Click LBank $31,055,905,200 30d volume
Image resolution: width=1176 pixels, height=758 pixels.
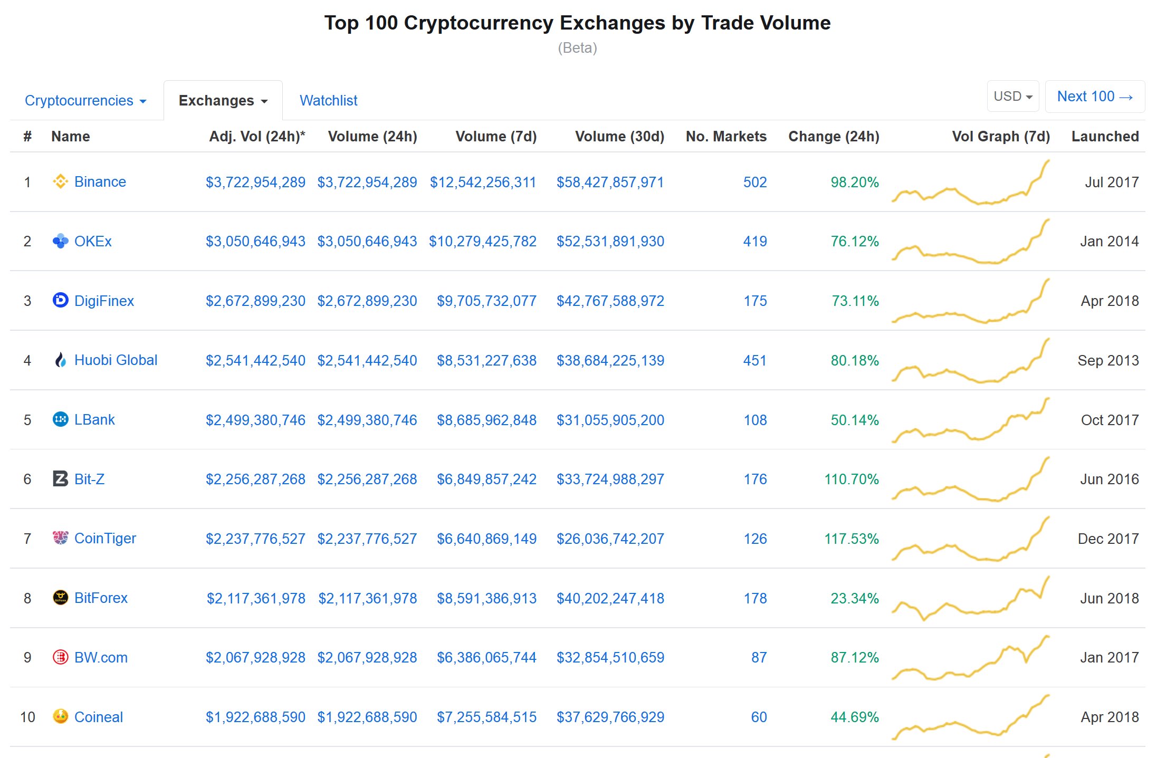coord(610,420)
